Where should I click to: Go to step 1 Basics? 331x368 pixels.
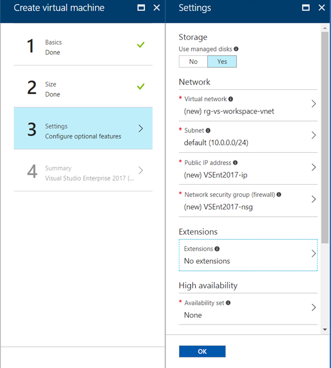[x=83, y=47]
